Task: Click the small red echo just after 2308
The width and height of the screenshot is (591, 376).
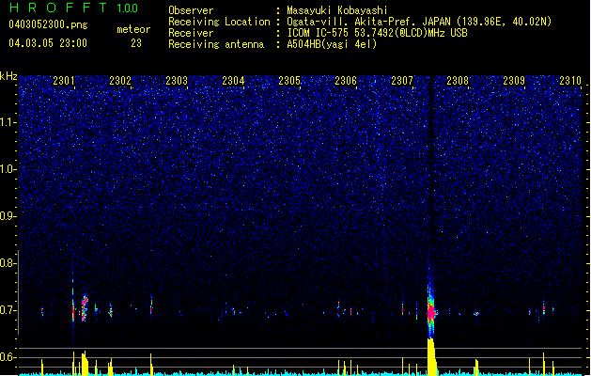Action: [476, 314]
